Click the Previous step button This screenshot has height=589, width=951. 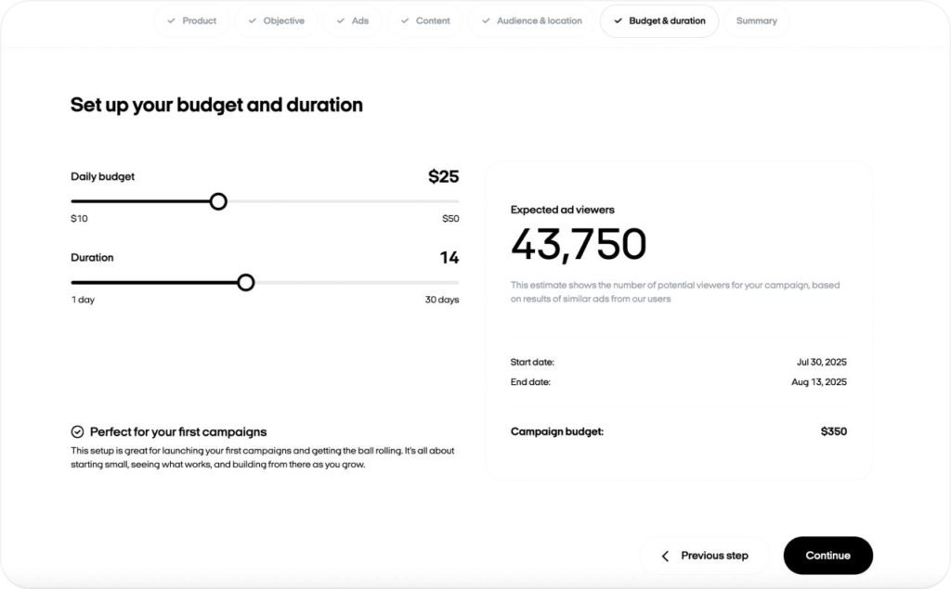(704, 555)
